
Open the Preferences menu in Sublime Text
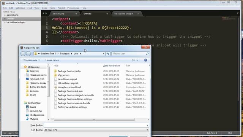tap(73, 8)
